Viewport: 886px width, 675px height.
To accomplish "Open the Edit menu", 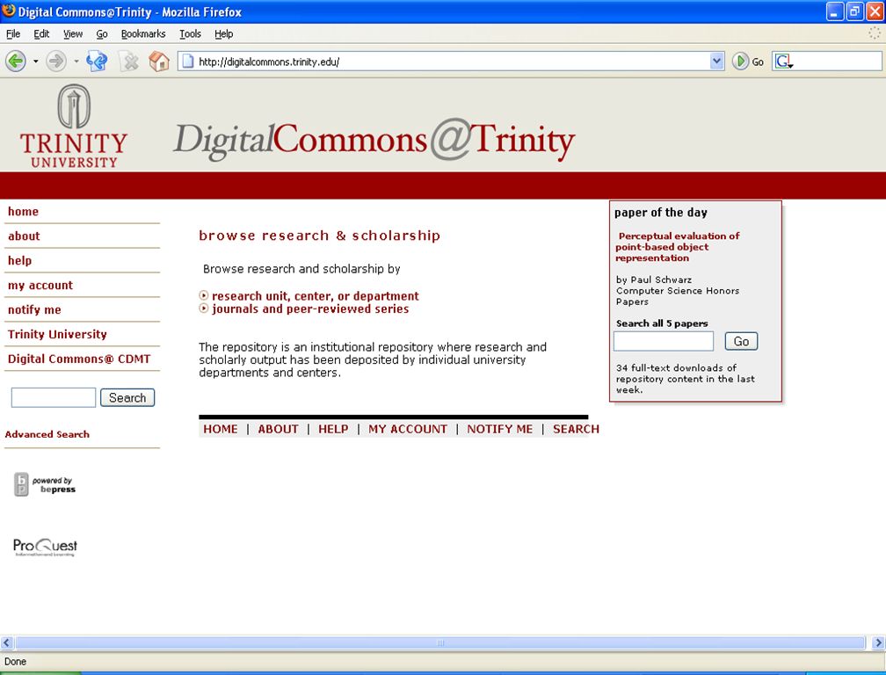I will tap(41, 34).
